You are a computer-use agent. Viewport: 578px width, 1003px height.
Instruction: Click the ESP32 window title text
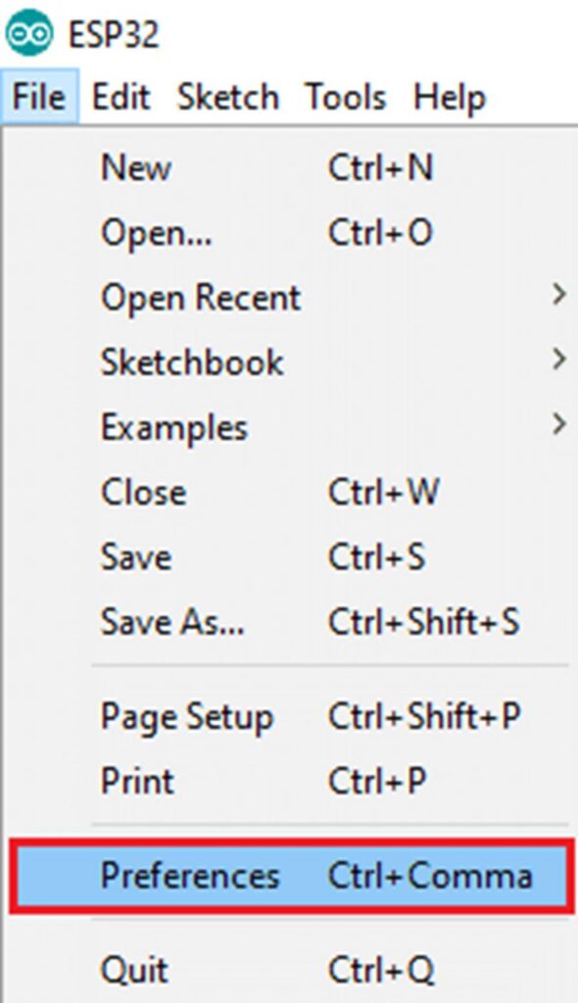point(114,34)
